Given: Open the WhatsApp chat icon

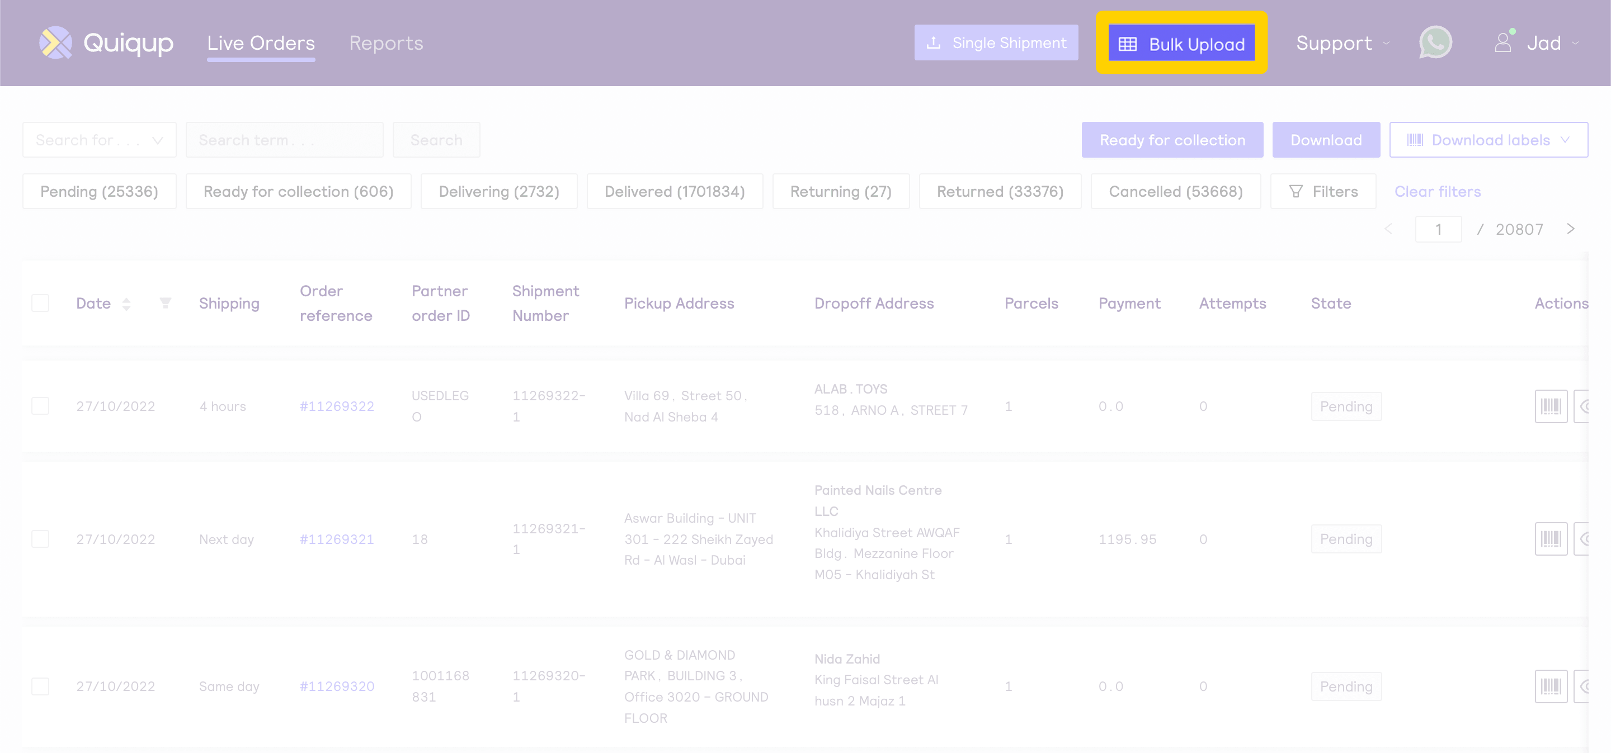Looking at the screenshot, I should pyautogui.click(x=1435, y=43).
